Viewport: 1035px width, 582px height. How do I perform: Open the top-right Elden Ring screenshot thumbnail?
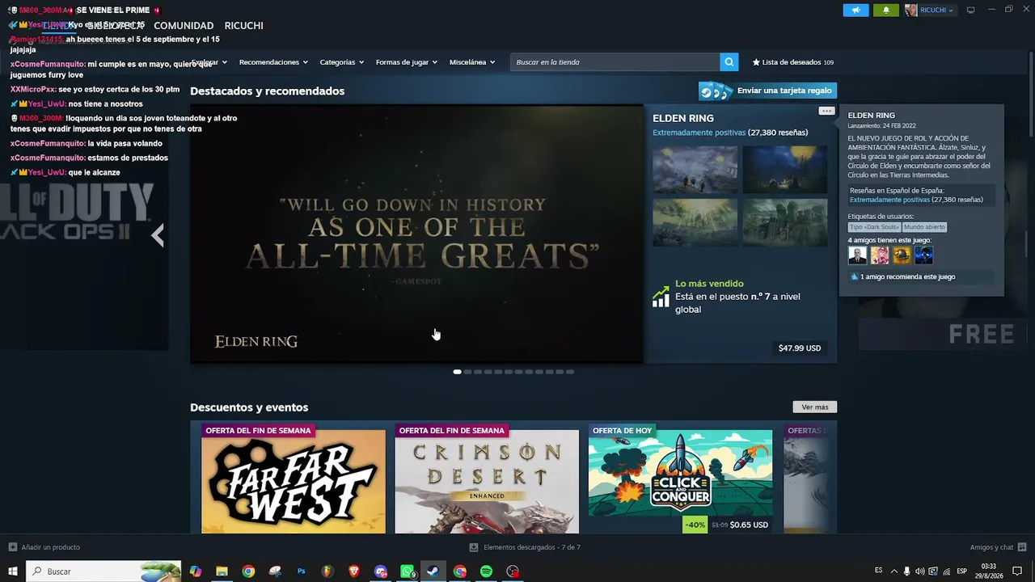point(784,169)
